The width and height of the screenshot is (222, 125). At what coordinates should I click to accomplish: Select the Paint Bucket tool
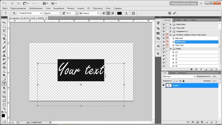[4, 67]
